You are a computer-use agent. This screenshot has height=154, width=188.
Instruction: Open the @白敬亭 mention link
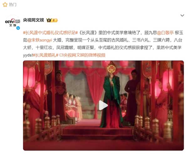pos(165,32)
